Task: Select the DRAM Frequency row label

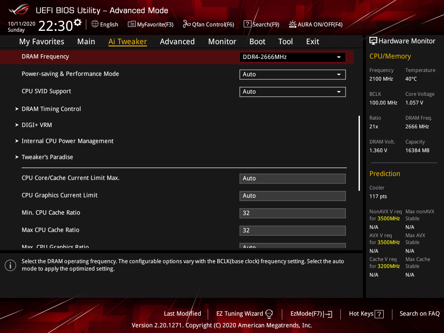Action: tap(45, 57)
